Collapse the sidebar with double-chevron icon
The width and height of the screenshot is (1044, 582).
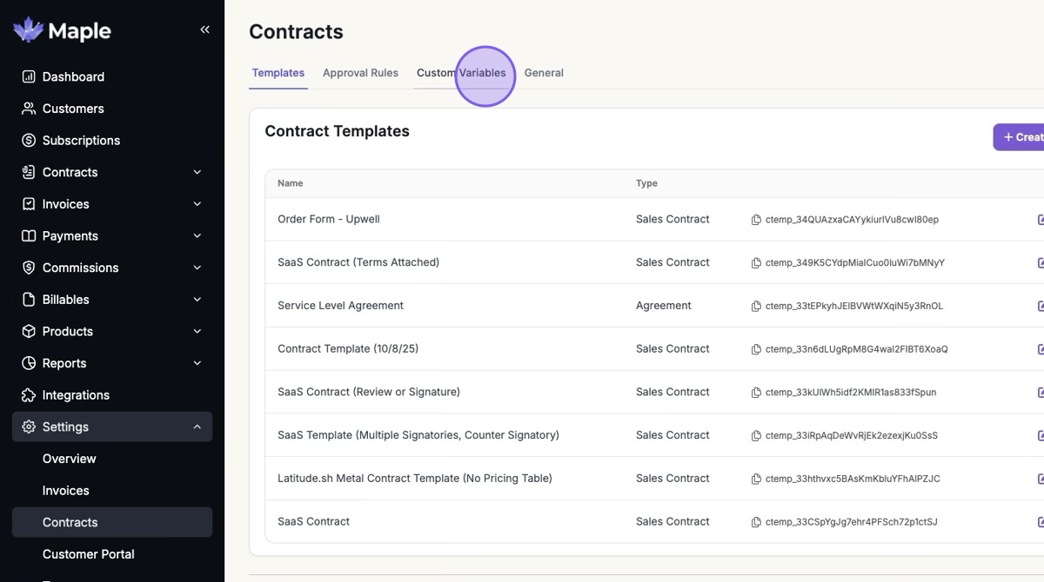(204, 30)
